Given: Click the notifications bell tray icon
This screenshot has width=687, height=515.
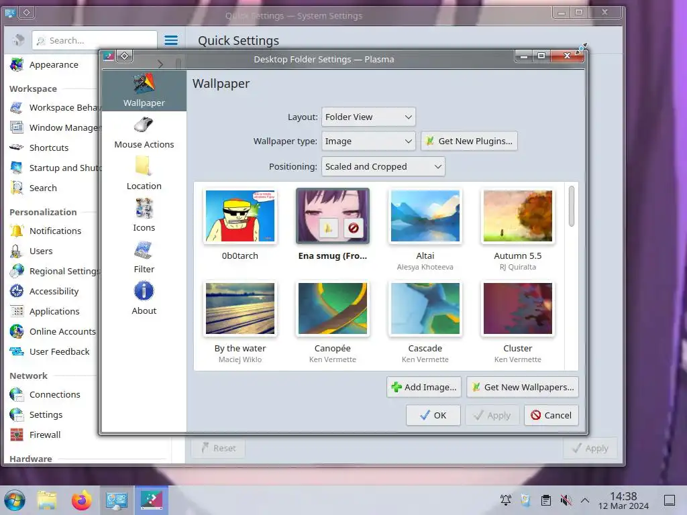Looking at the screenshot, I should pyautogui.click(x=506, y=500).
